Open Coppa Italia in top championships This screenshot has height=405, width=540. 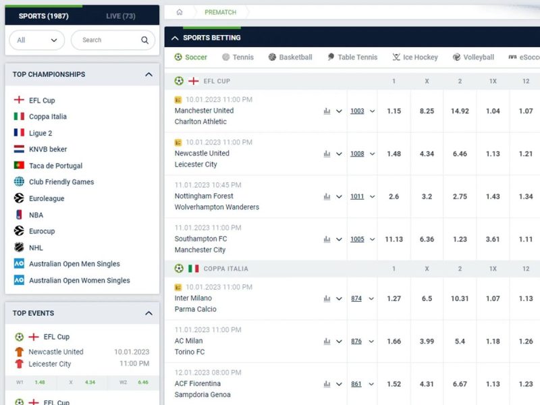(x=47, y=117)
